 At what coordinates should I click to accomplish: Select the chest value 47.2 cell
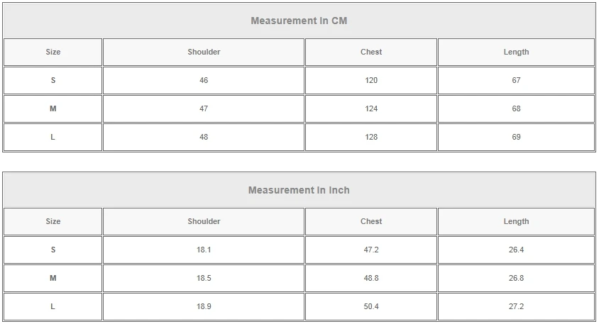click(x=371, y=250)
